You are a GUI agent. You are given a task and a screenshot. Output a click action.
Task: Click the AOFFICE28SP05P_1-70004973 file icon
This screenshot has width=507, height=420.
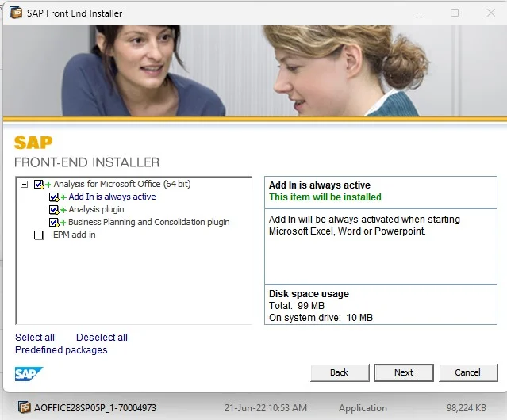coord(25,407)
